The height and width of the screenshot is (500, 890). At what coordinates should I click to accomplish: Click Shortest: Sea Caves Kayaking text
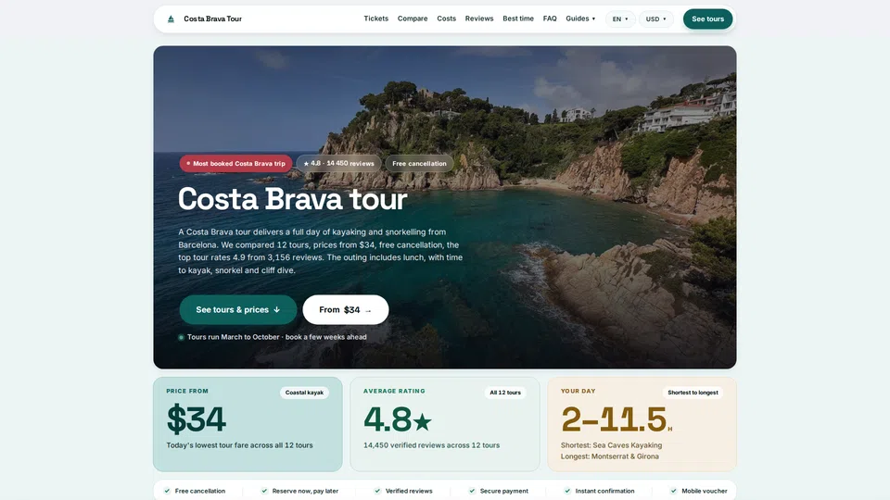click(611, 445)
